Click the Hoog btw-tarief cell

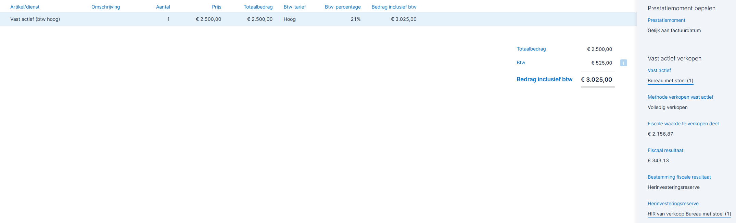(x=290, y=19)
